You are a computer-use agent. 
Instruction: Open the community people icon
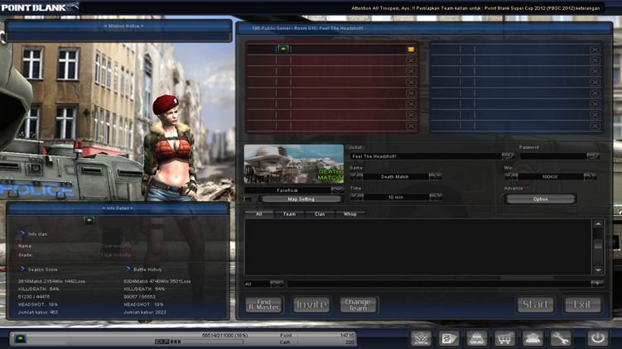tap(532, 338)
